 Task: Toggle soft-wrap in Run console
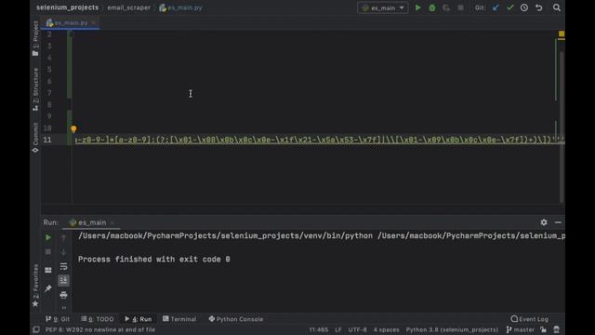63,266
